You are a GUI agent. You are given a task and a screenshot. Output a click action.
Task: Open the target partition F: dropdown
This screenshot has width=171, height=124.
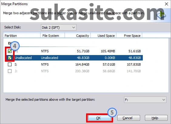tap(145, 100)
